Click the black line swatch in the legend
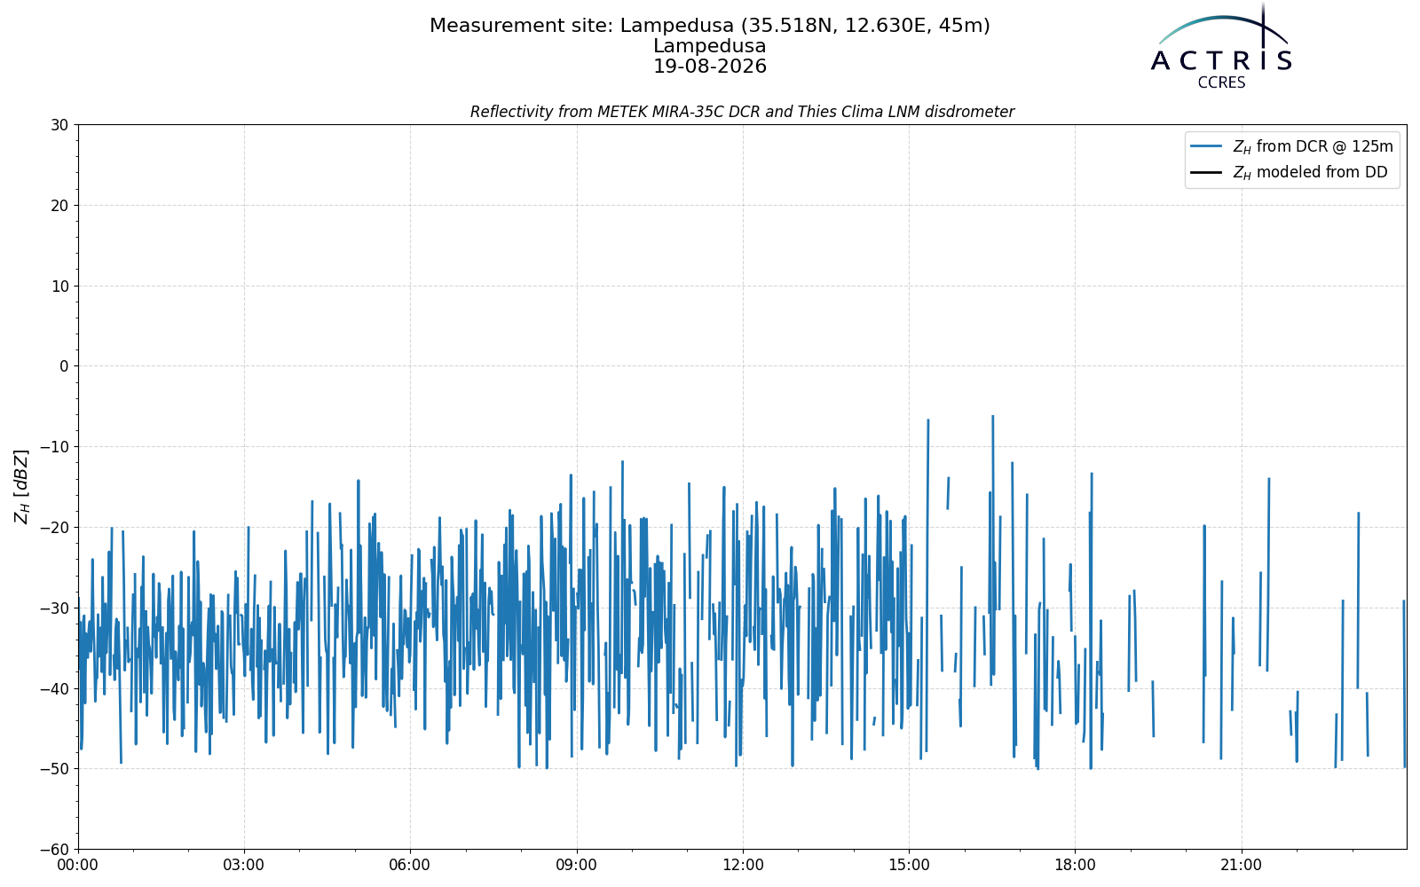Screen dimensions: 1420x887 [1206, 172]
